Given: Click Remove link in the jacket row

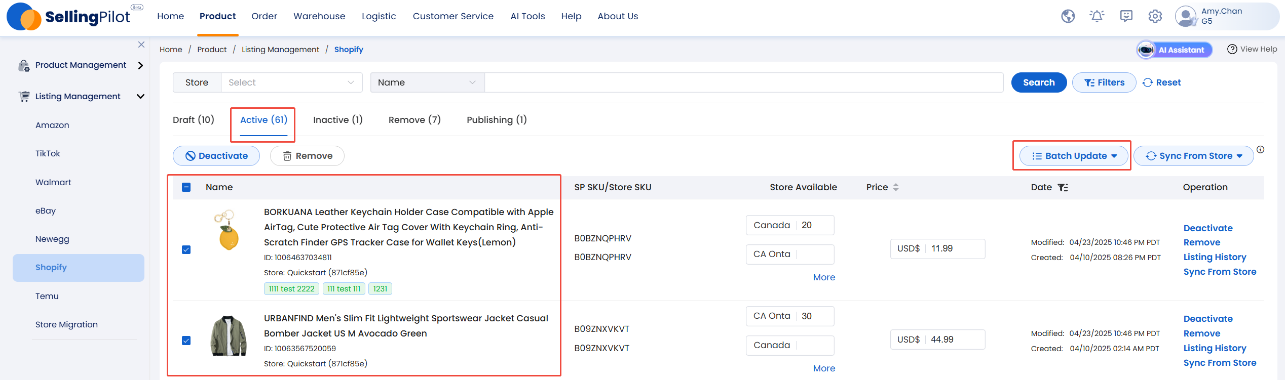Looking at the screenshot, I should 1202,333.
